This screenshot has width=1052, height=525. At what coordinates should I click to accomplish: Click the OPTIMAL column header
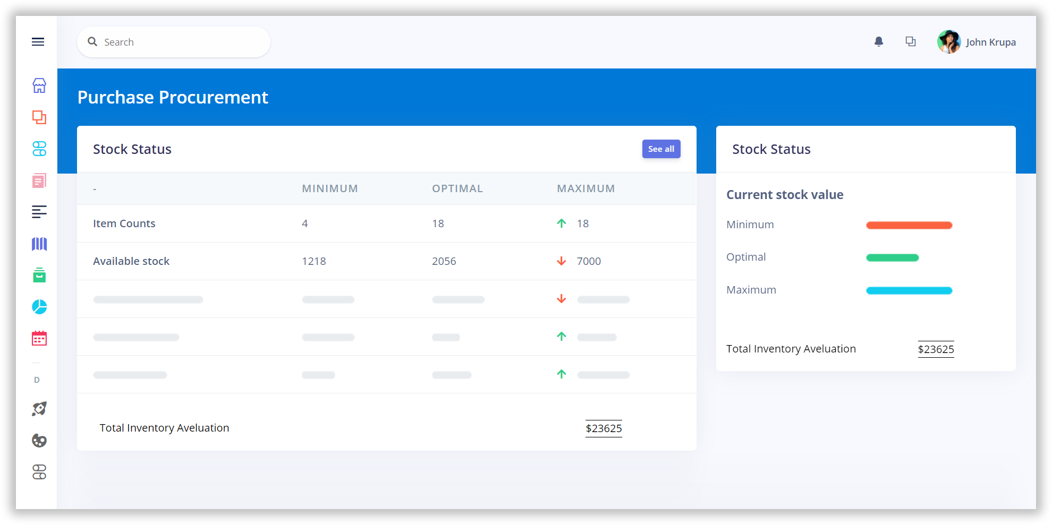pyautogui.click(x=457, y=188)
